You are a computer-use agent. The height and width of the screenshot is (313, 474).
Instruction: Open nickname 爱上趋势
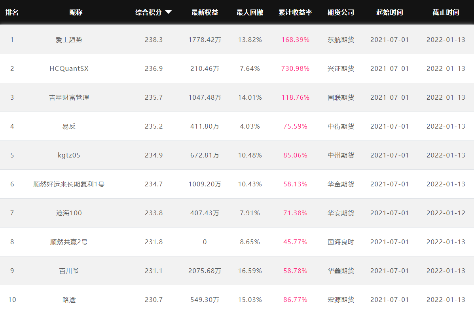click(x=69, y=40)
